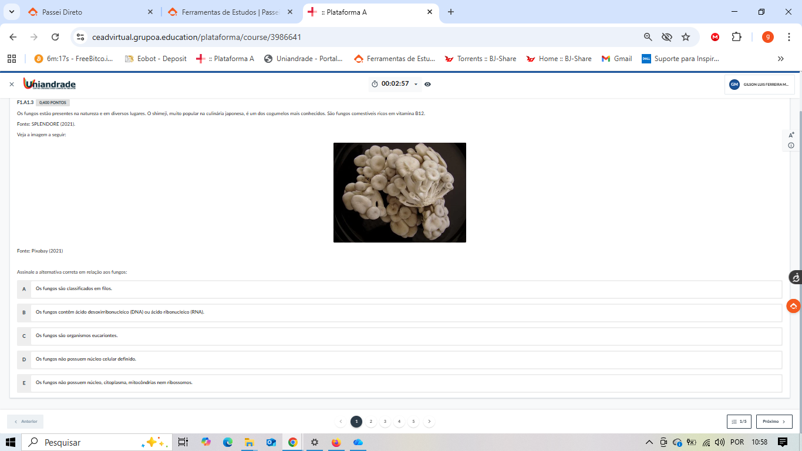This screenshot has width=802, height=451.
Task: Click the orange Passei Direto floating icon
Action: [793, 306]
